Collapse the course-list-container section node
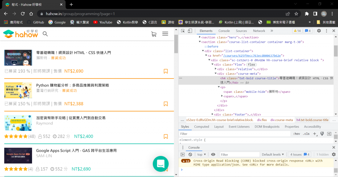Viewport: 338px width, 177px height. pos(200,42)
